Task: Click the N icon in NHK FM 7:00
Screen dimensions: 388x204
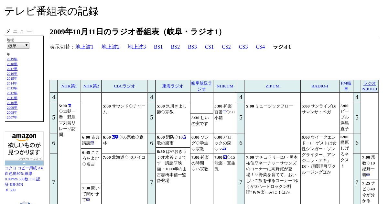Action: tap(225, 157)
